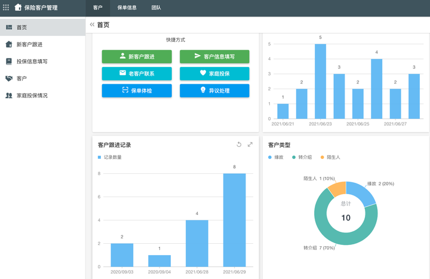Screen dimensions: 430x279
Task: Open the 团队 top menu
Action: [156, 8]
